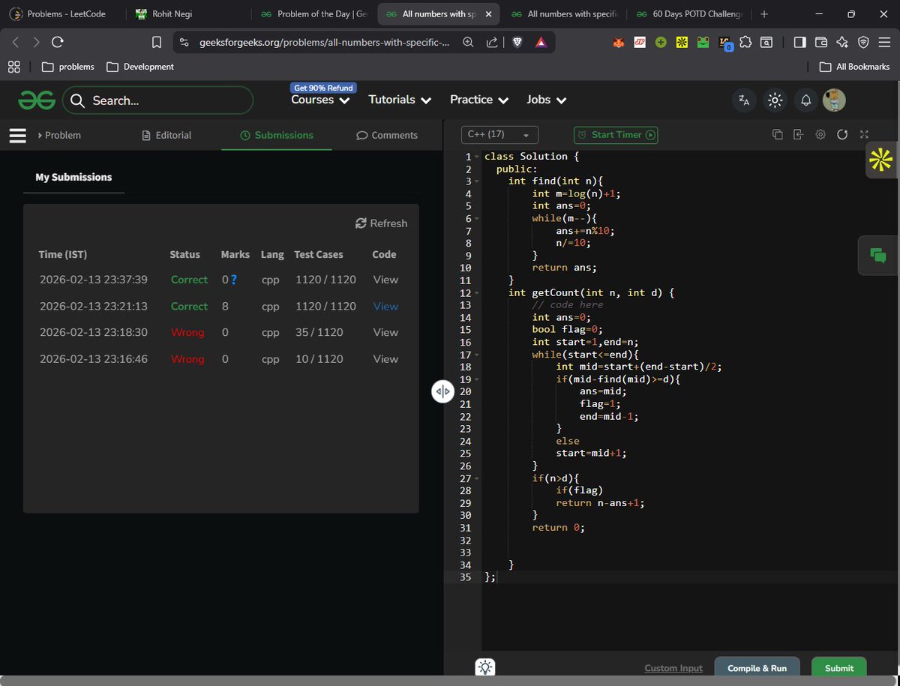The image size is (900, 686).
Task: Collapse the code fold arrow on line 12
Action: pos(476,292)
